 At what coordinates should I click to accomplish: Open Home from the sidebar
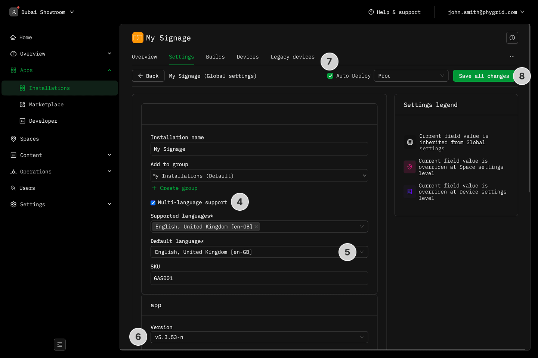coord(25,37)
